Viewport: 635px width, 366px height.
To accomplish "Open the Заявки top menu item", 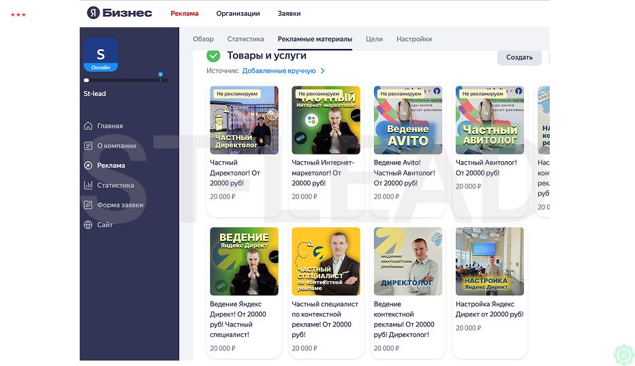I will click(289, 14).
